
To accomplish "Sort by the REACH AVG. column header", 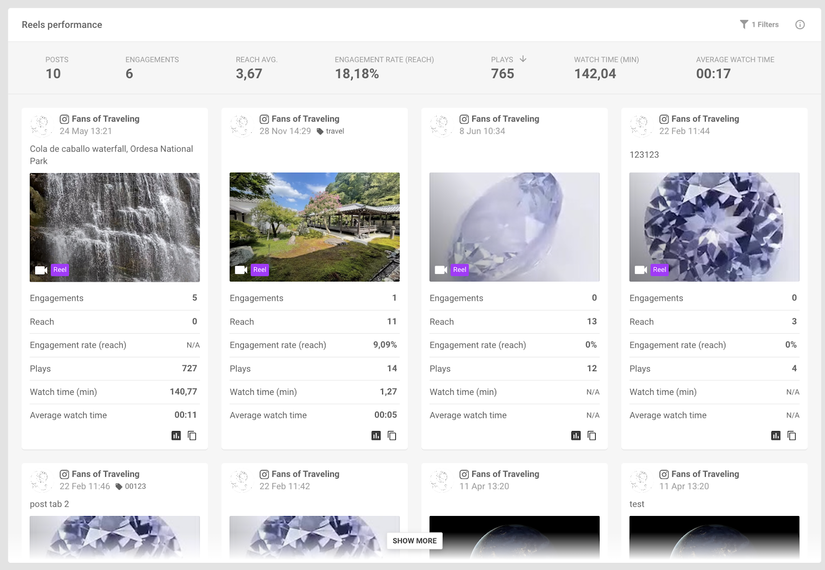I will (256, 60).
